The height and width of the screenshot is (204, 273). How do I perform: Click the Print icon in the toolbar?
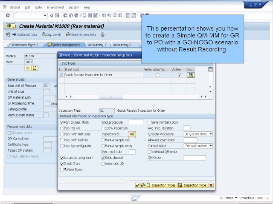(x=84, y=15)
